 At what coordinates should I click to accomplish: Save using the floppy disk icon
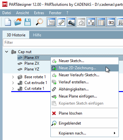(28, 22)
